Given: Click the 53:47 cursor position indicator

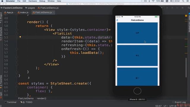Looking at the screenshot, I should 159,106.
